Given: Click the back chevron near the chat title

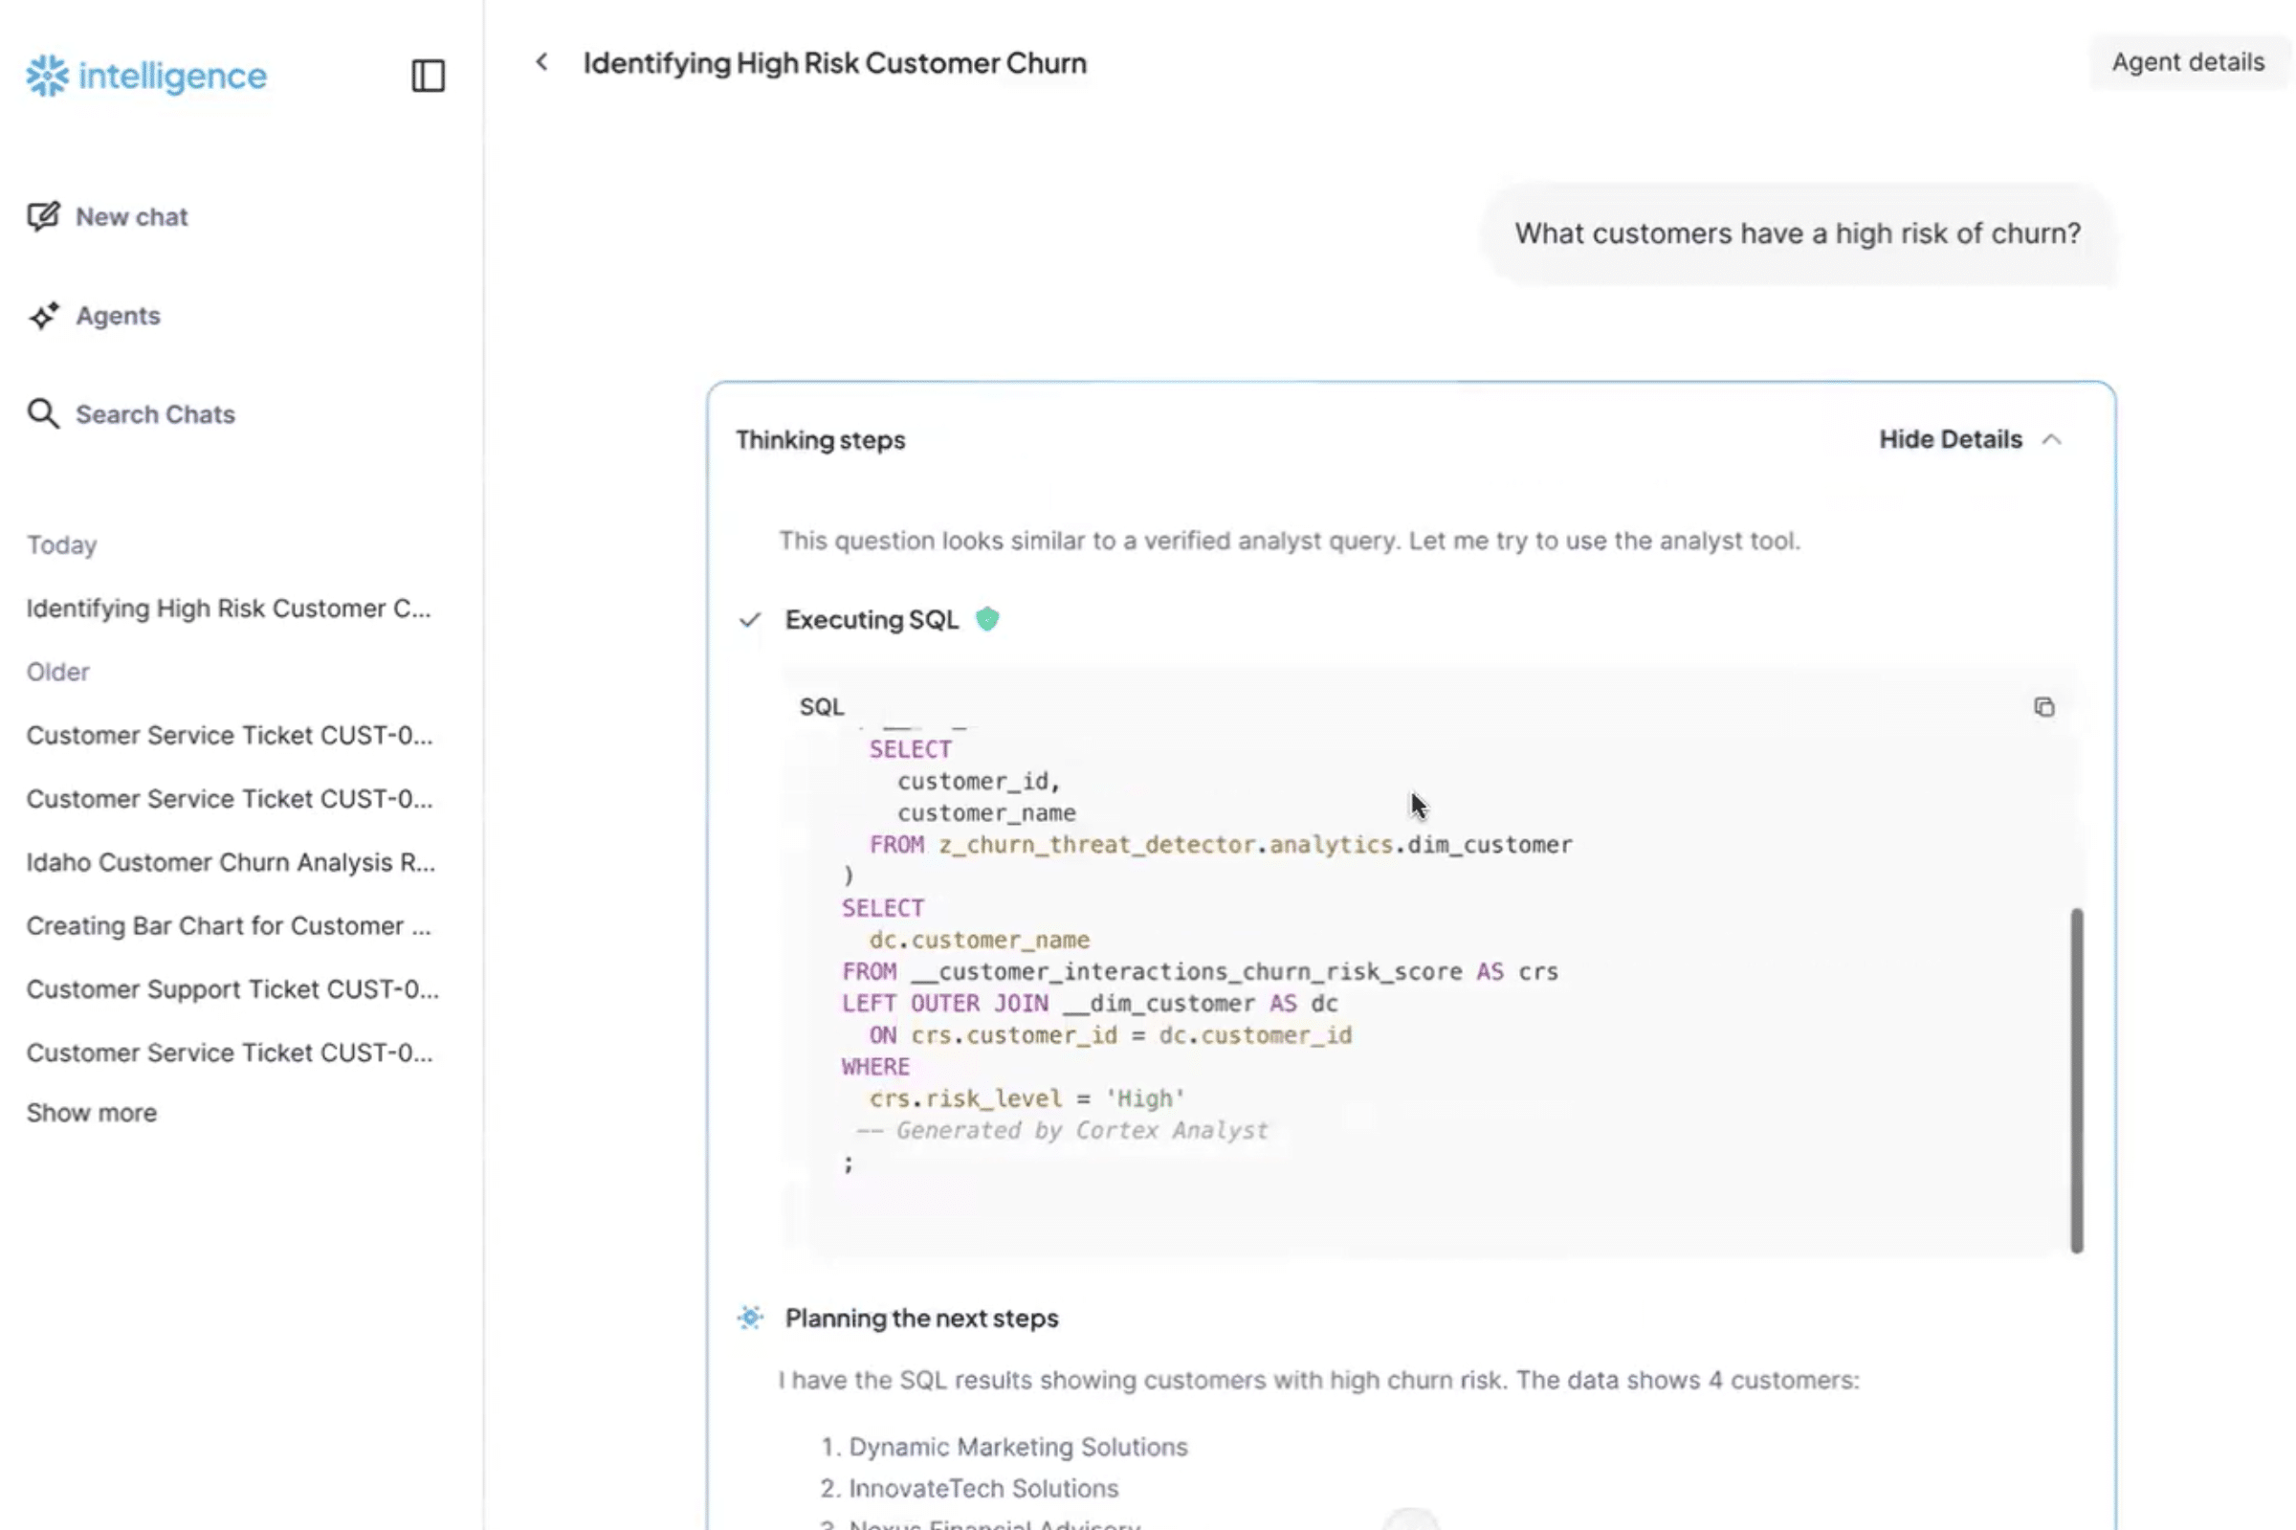Looking at the screenshot, I should coord(542,61).
